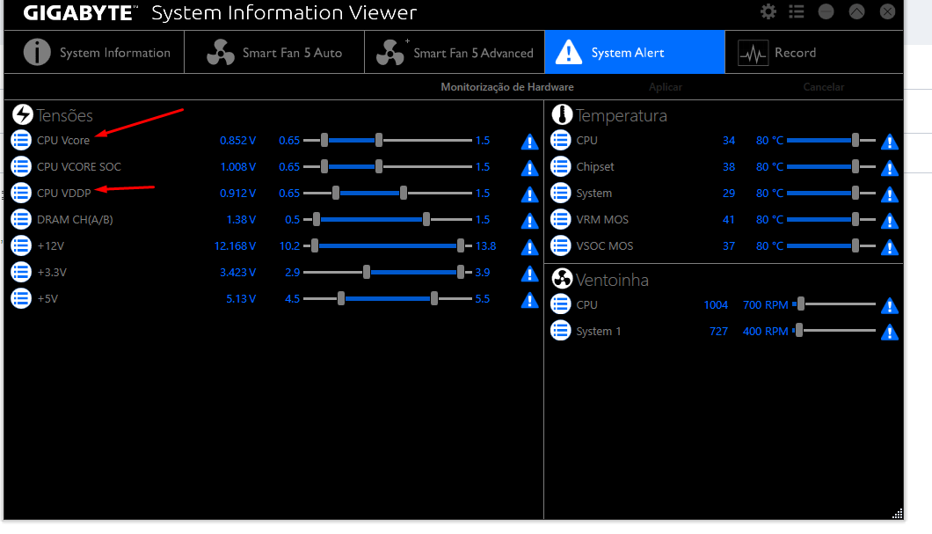The image size is (932, 534).
Task: Click the Monitorização de Hardware label
Action: point(507,87)
